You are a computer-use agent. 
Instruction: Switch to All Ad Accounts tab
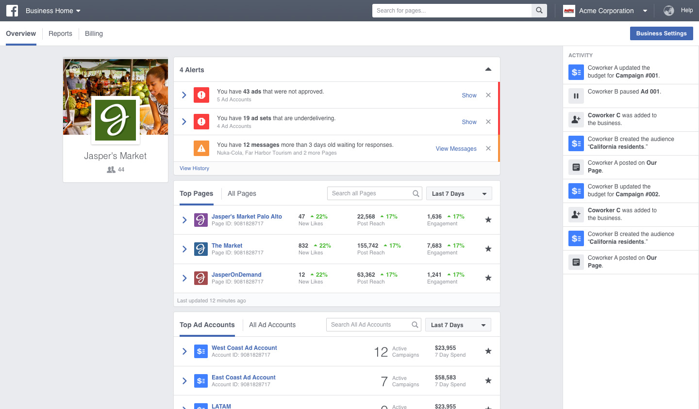pyautogui.click(x=272, y=325)
